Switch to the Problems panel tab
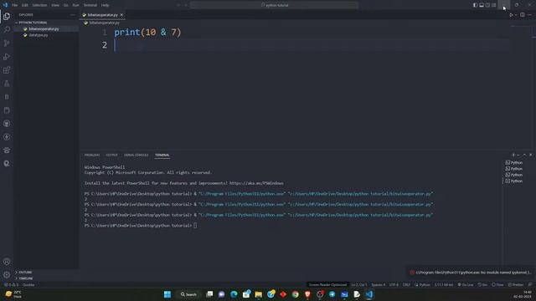536x301 pixels. [x=92, y=155]
